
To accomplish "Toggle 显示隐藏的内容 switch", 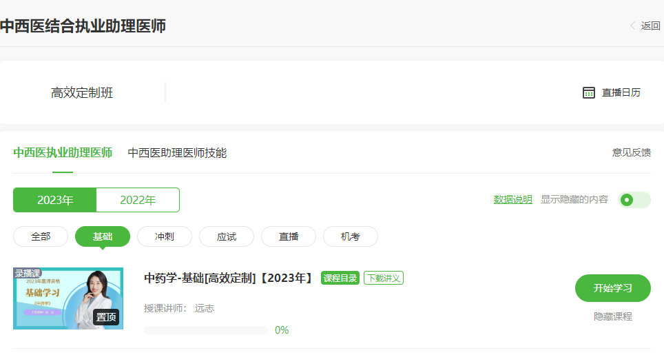I will 634,200.
